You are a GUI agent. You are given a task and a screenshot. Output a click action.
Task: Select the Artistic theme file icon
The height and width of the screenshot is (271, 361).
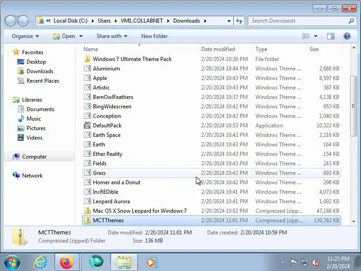coord(87,87)
